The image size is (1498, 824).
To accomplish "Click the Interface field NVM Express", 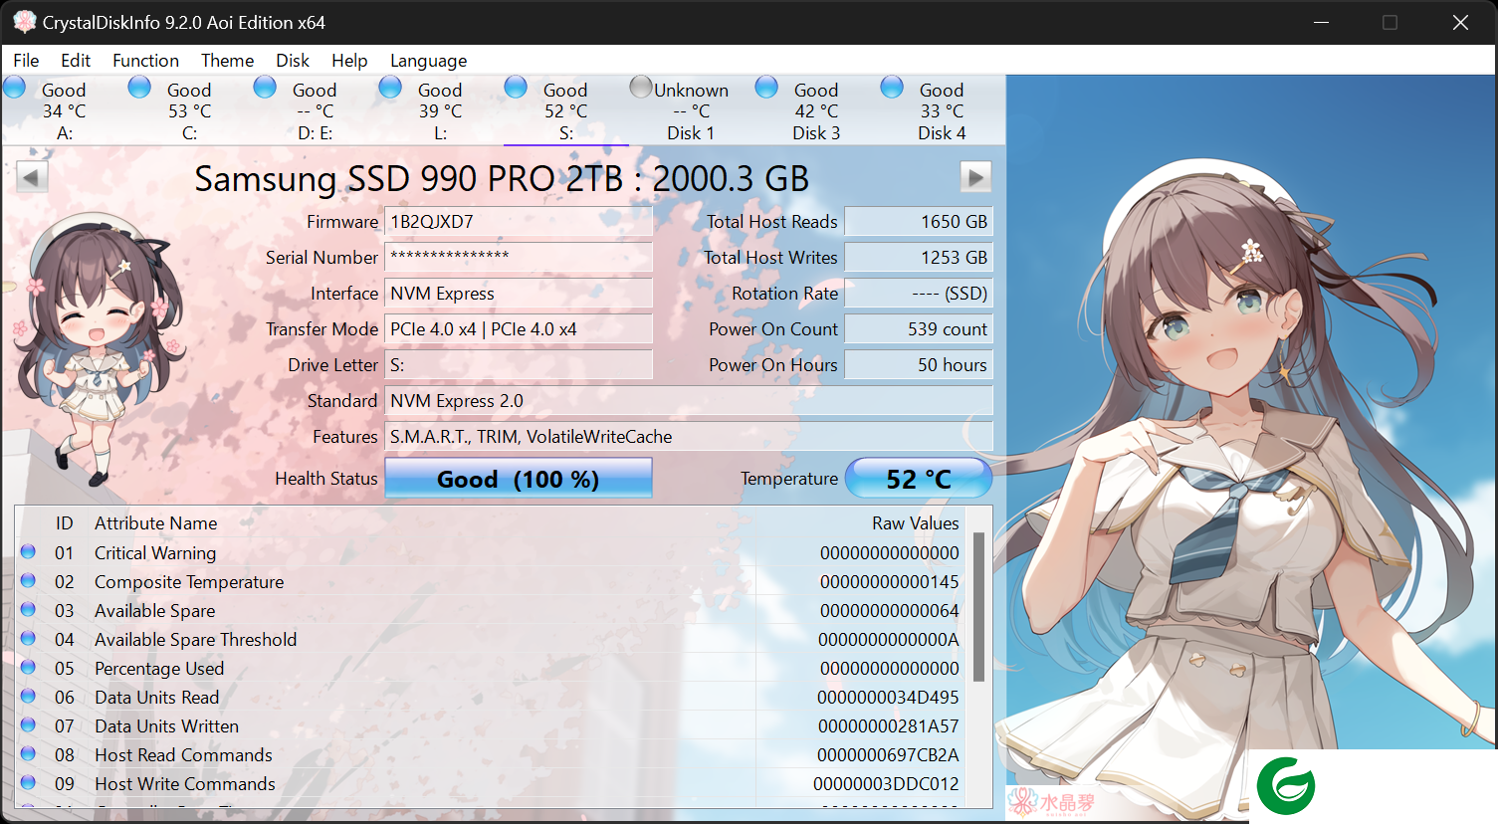I will pyautogui.click(x=519, y=294).
